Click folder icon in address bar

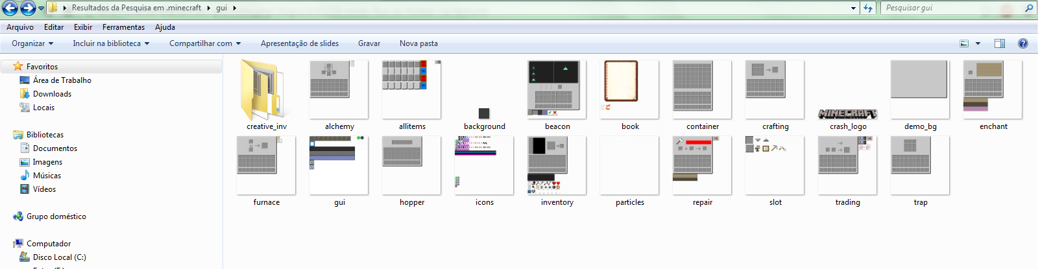pyautogui.click(x=53, y=8)
